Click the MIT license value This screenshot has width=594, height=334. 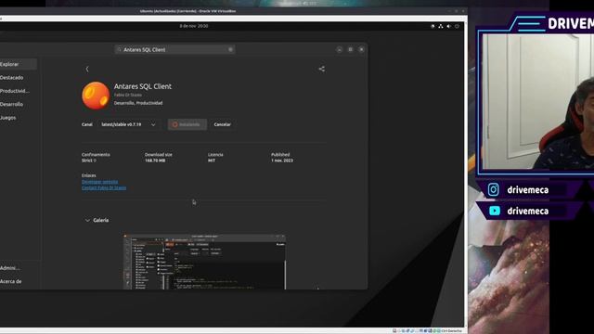[212, 161]
